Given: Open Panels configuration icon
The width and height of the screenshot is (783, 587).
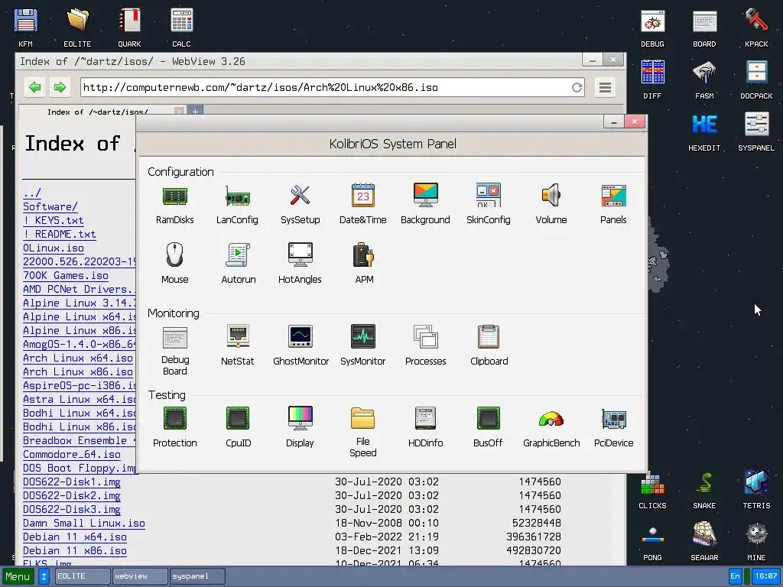Looking at the screenshot, I should pyautogui.click(x=614, y=196).
